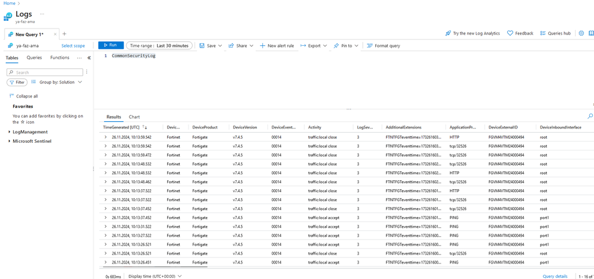Expand the LogManagement tree node
The image size is (594, 279).
tap(9, 132)
